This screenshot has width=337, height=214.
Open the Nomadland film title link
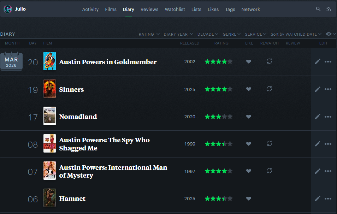[x=78, y=117]
